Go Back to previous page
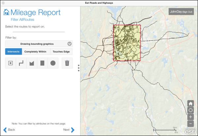 click(9, 130)
